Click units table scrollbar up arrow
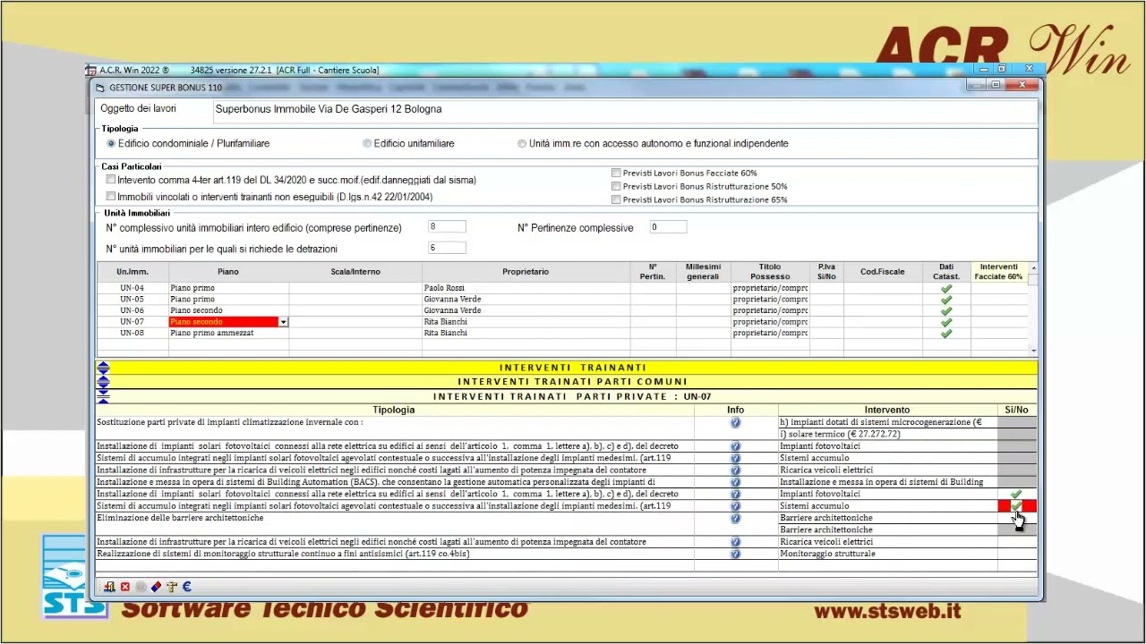The width and height of the screenshot is (1146, 644). (x=1034, y=267)
